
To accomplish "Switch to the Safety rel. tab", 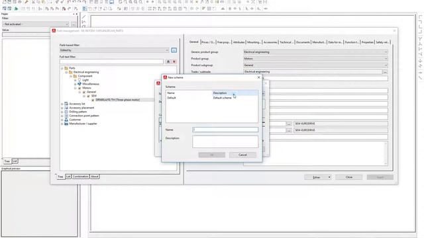I will point(382,42).
